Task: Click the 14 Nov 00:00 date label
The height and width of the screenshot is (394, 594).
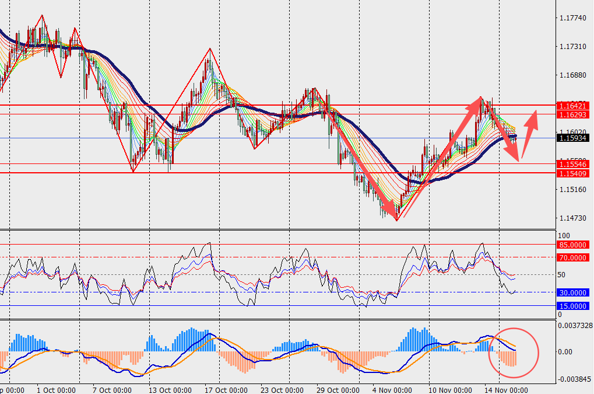Action: click(505, 389)
